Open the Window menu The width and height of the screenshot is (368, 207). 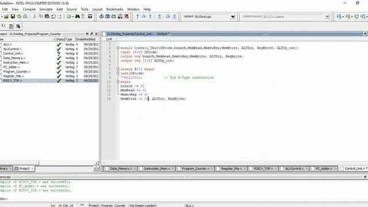[x=133, y=9]
